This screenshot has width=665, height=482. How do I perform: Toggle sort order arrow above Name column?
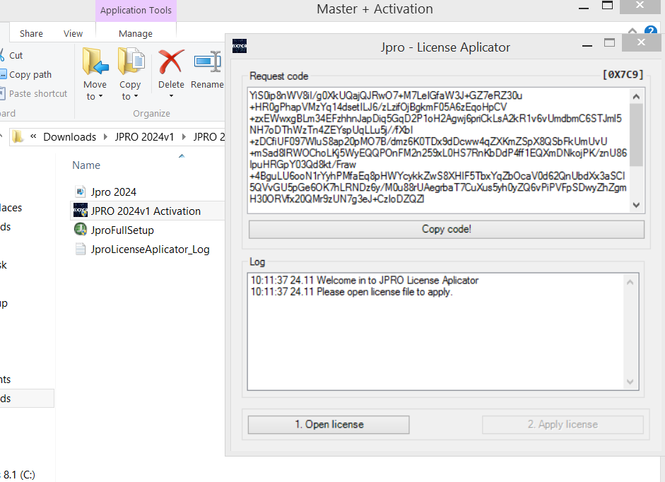[x=182, y=155]
